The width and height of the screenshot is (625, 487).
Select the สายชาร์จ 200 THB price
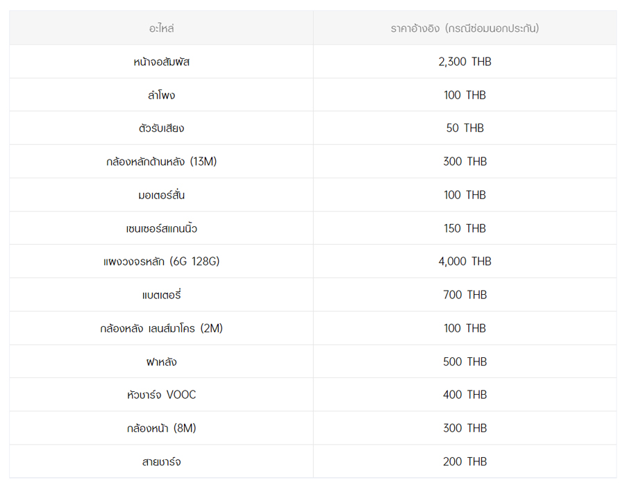pos(465,461)
